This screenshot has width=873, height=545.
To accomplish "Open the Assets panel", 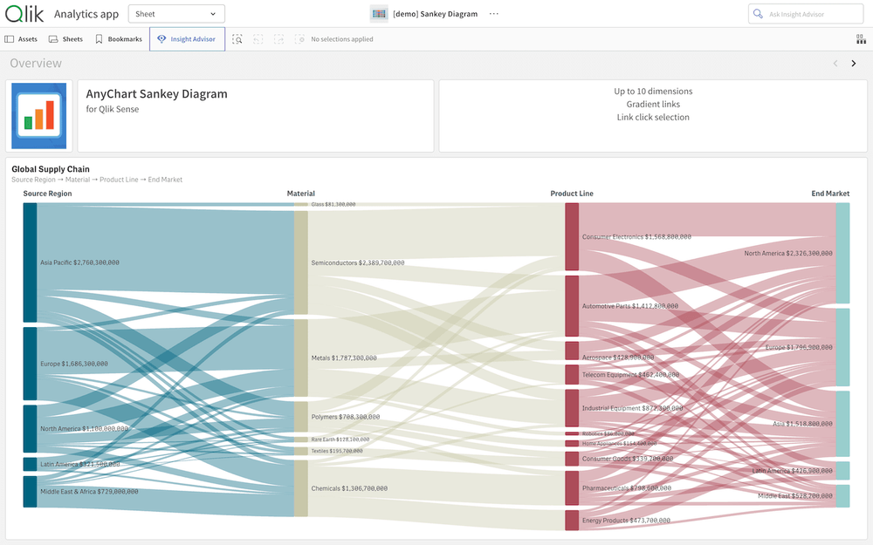I will click(21, 39).
